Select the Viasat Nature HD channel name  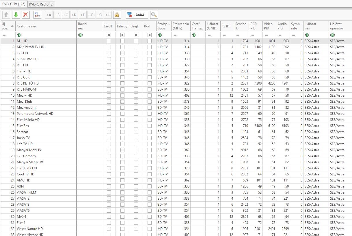[x=30, y=229]
